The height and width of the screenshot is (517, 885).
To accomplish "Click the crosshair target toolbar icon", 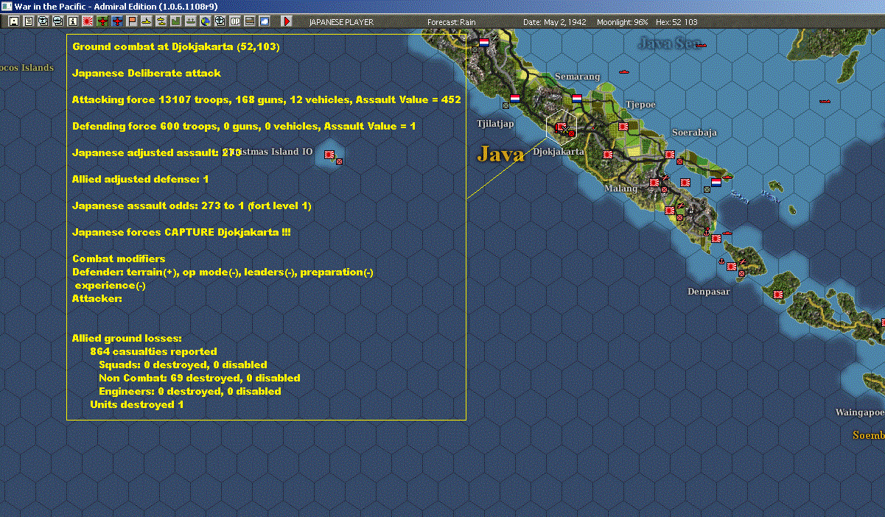I will (x=220, y=21).
